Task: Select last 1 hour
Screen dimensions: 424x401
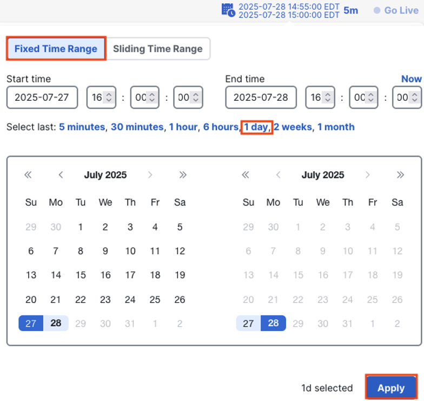Action: 183,127
